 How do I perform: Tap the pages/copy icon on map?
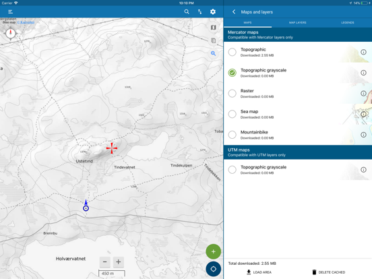[213, 40]
